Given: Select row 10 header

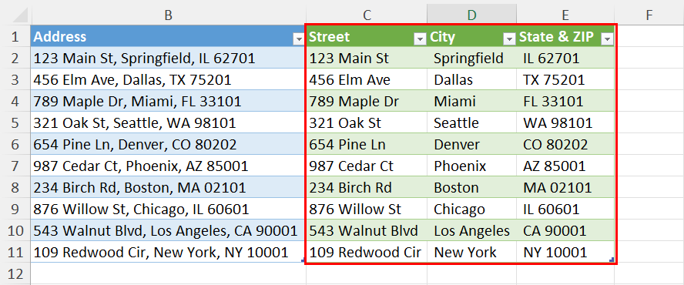Looking at the screenshot, I should coord(15,230).
